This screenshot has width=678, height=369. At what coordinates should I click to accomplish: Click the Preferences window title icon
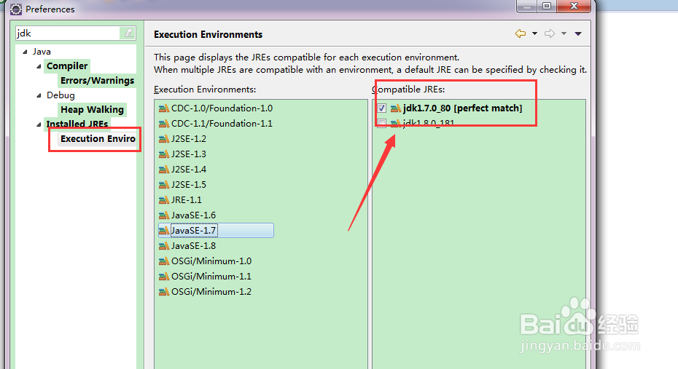tap(15, 9)
